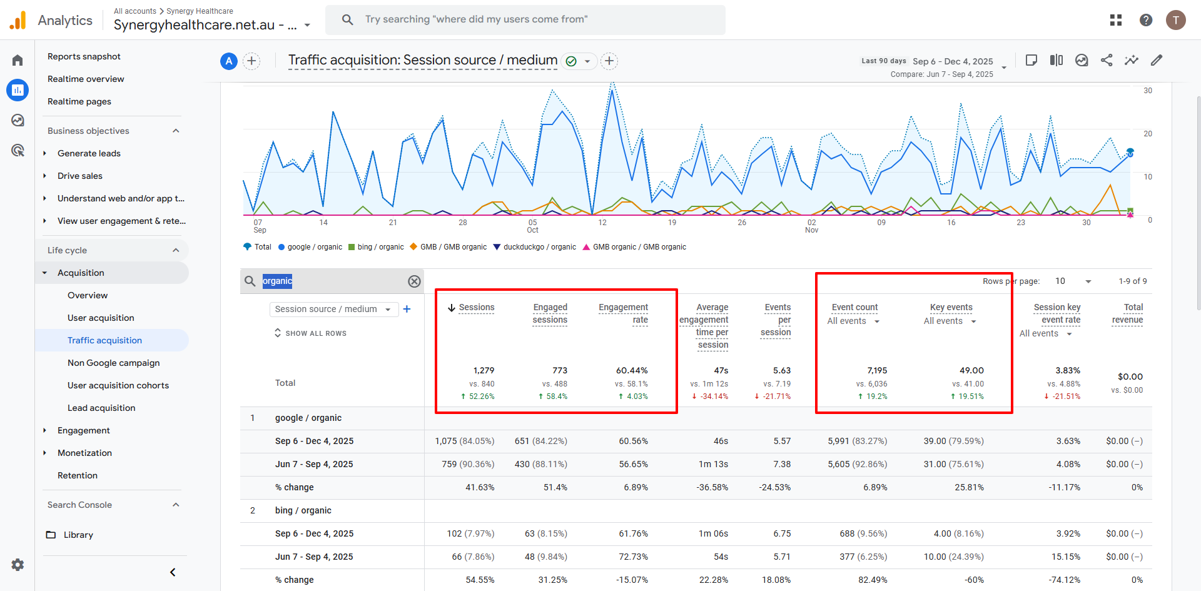Image resolution: width=1201 pixels, height=591 pixels.
Task: Click the All Users segment A badge
Action: [229, 61]
